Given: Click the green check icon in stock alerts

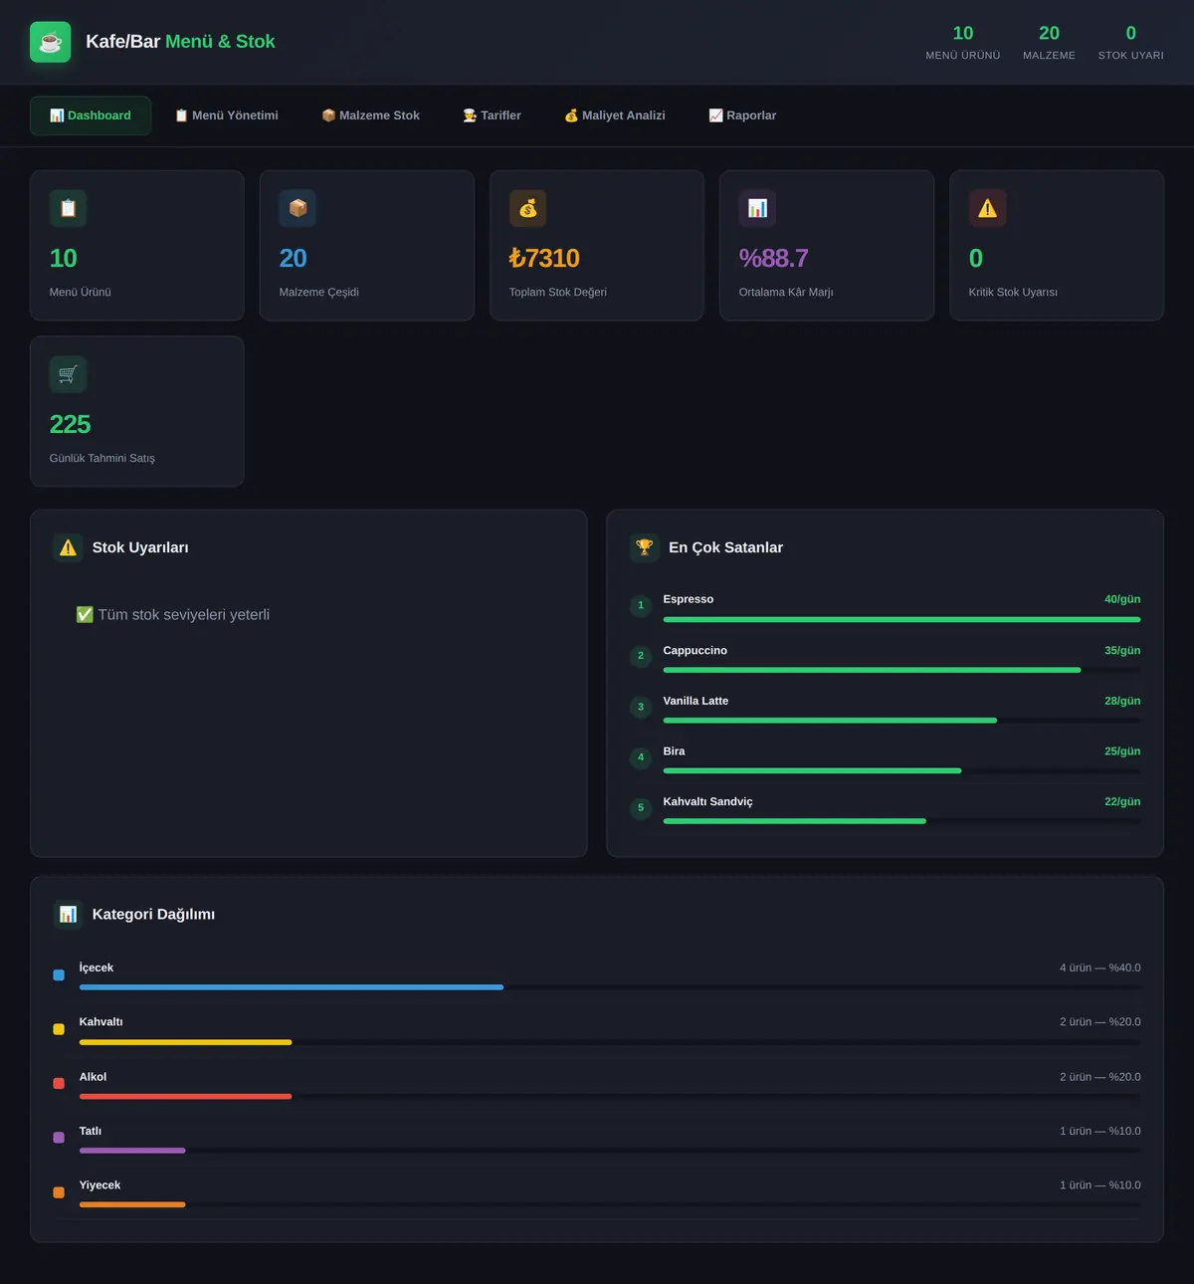Looking at the screenshot, I should pyautogui.click(x=85, y=615).
